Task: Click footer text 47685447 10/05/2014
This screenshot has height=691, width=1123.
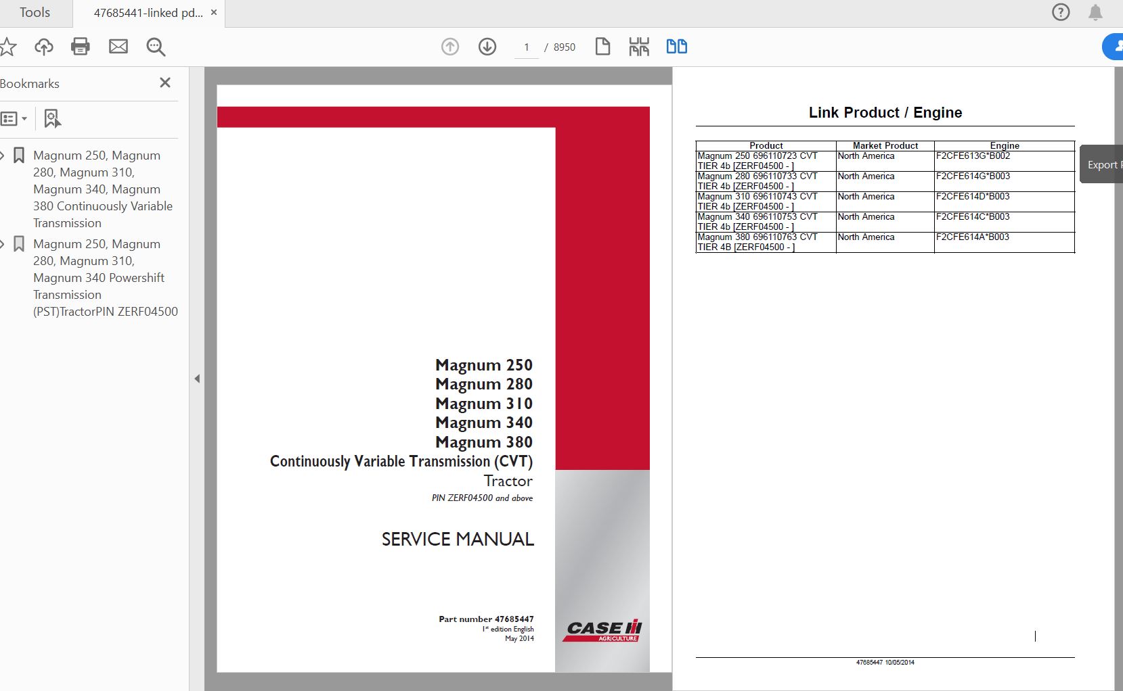Action: tap(885, 663)
